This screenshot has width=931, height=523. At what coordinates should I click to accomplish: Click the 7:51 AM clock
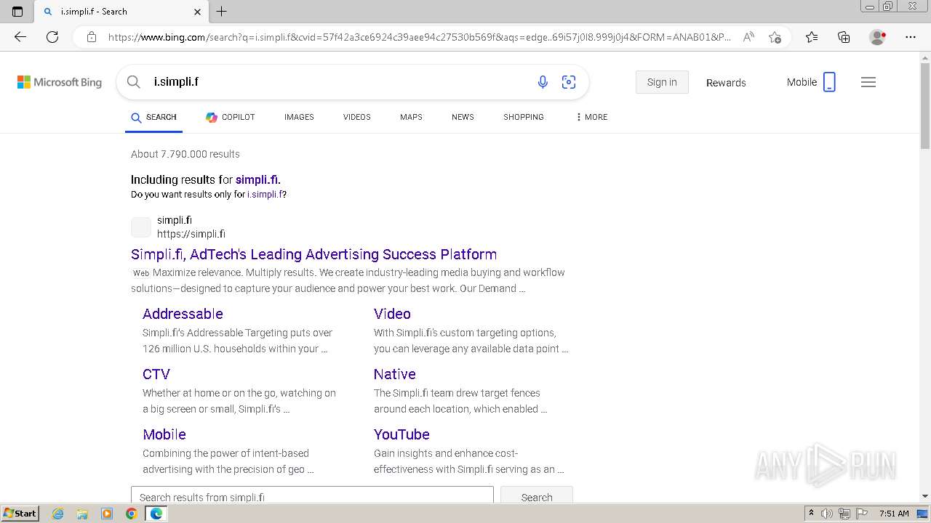click(894, 514)
